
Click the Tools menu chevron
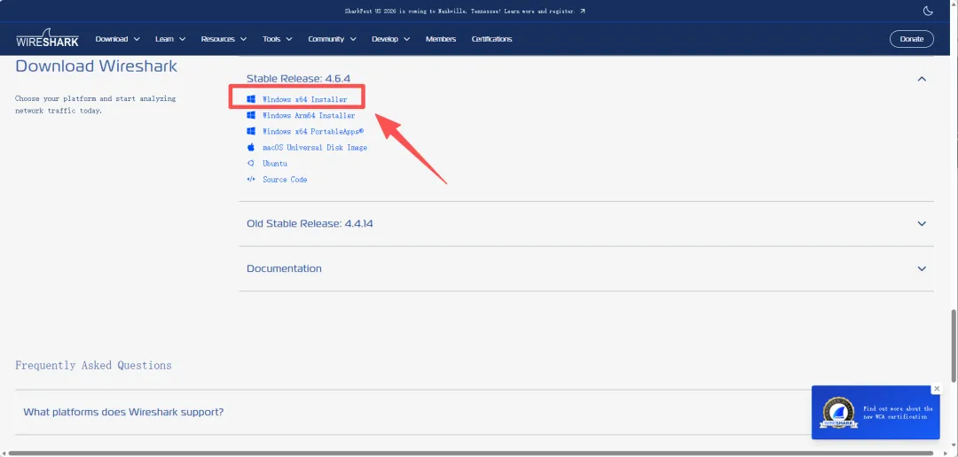point(288,39)
